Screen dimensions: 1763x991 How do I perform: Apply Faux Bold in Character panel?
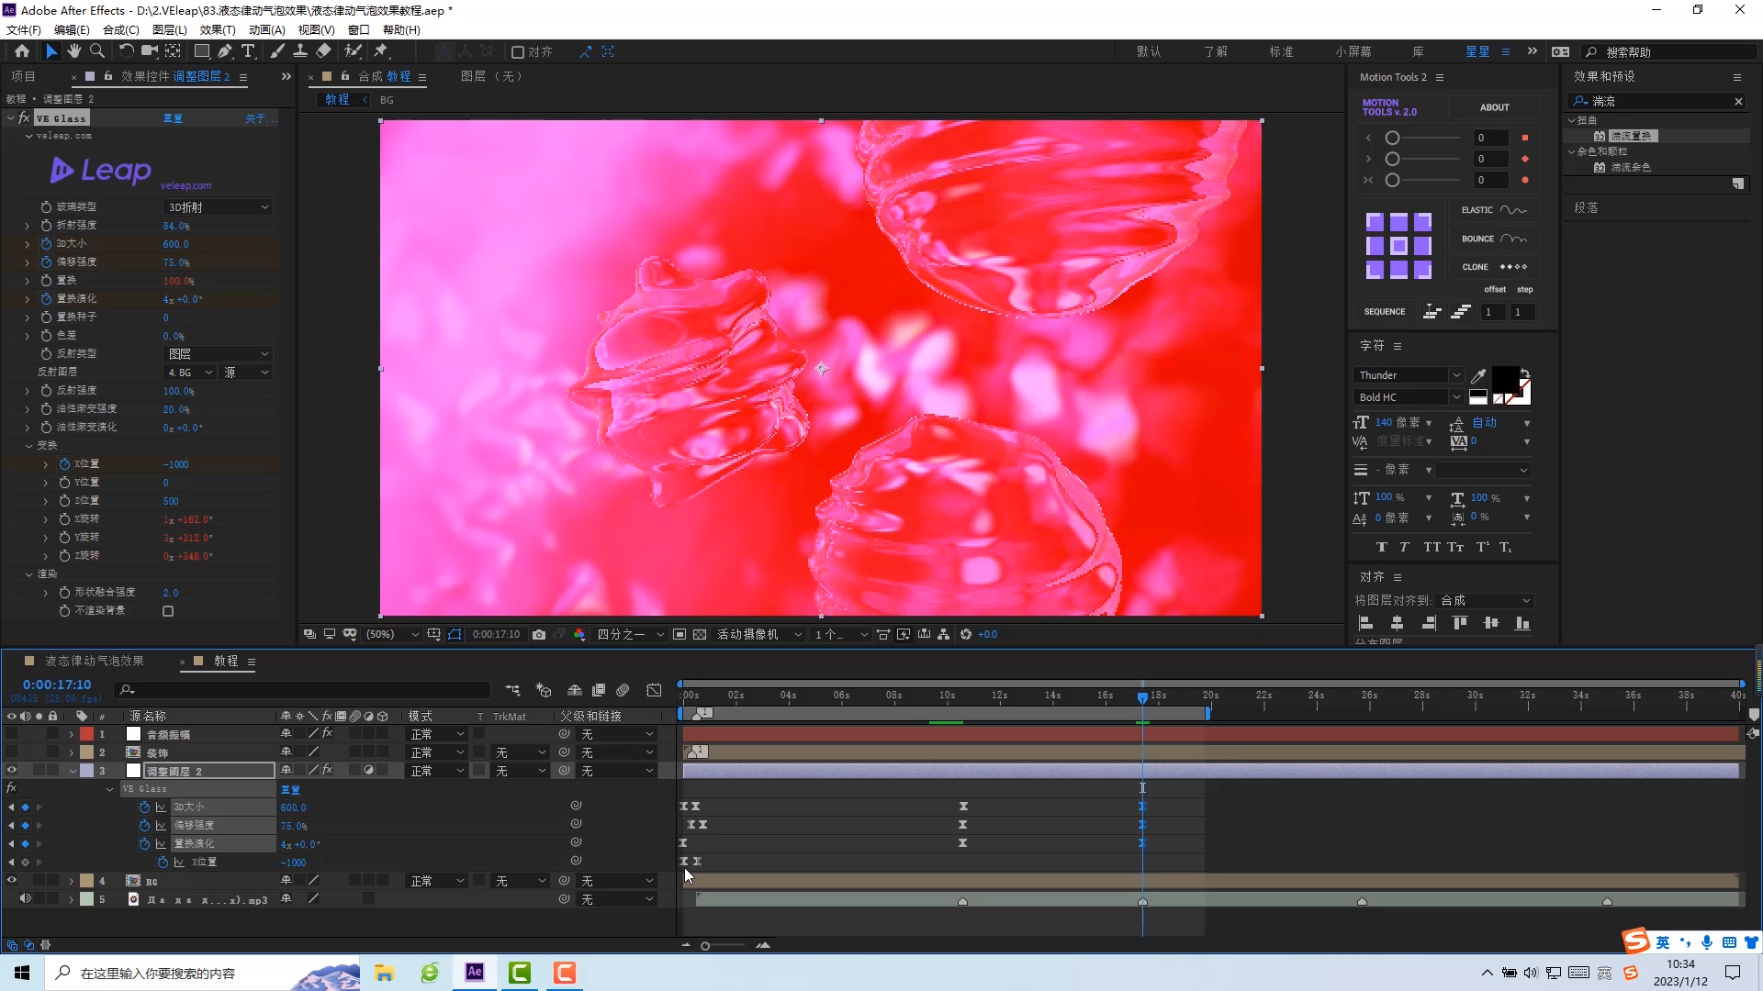coord(1382,547)
